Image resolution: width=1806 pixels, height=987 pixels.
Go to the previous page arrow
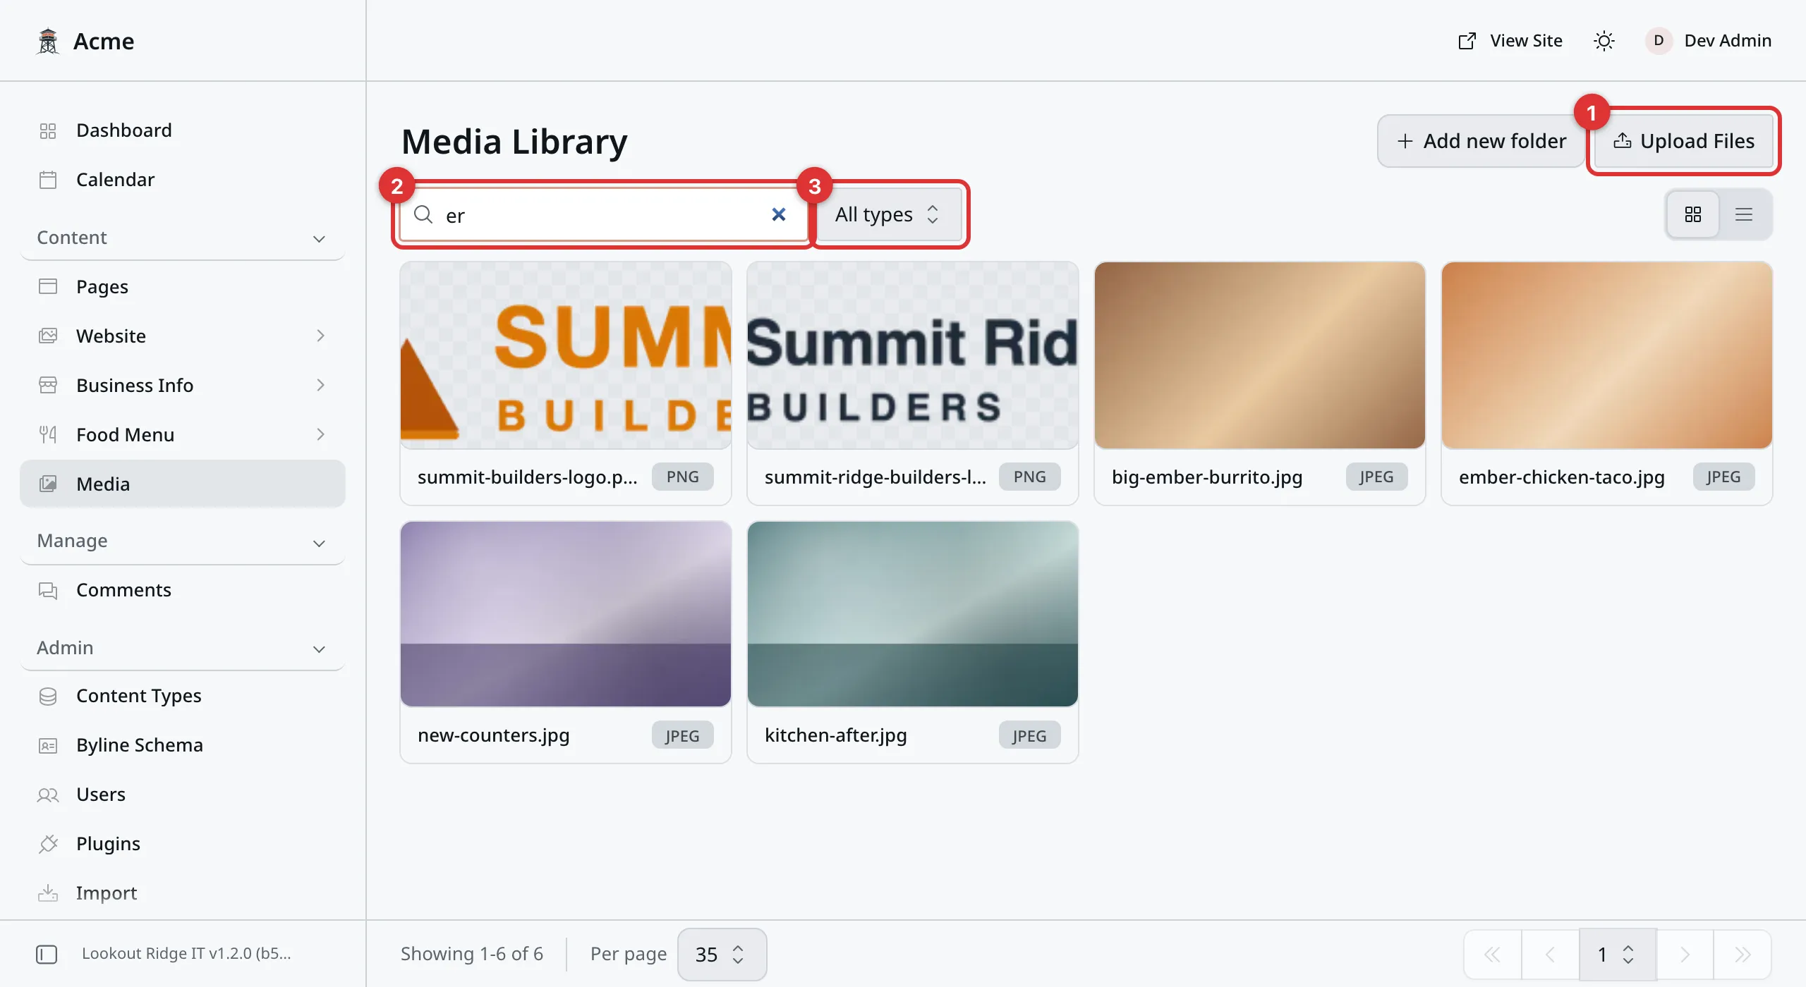click(x=1550, y=954)
